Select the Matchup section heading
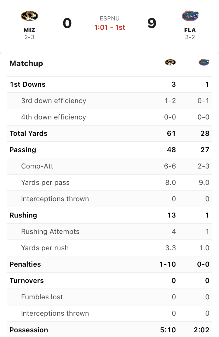219x337 pixels. point(26,63)
